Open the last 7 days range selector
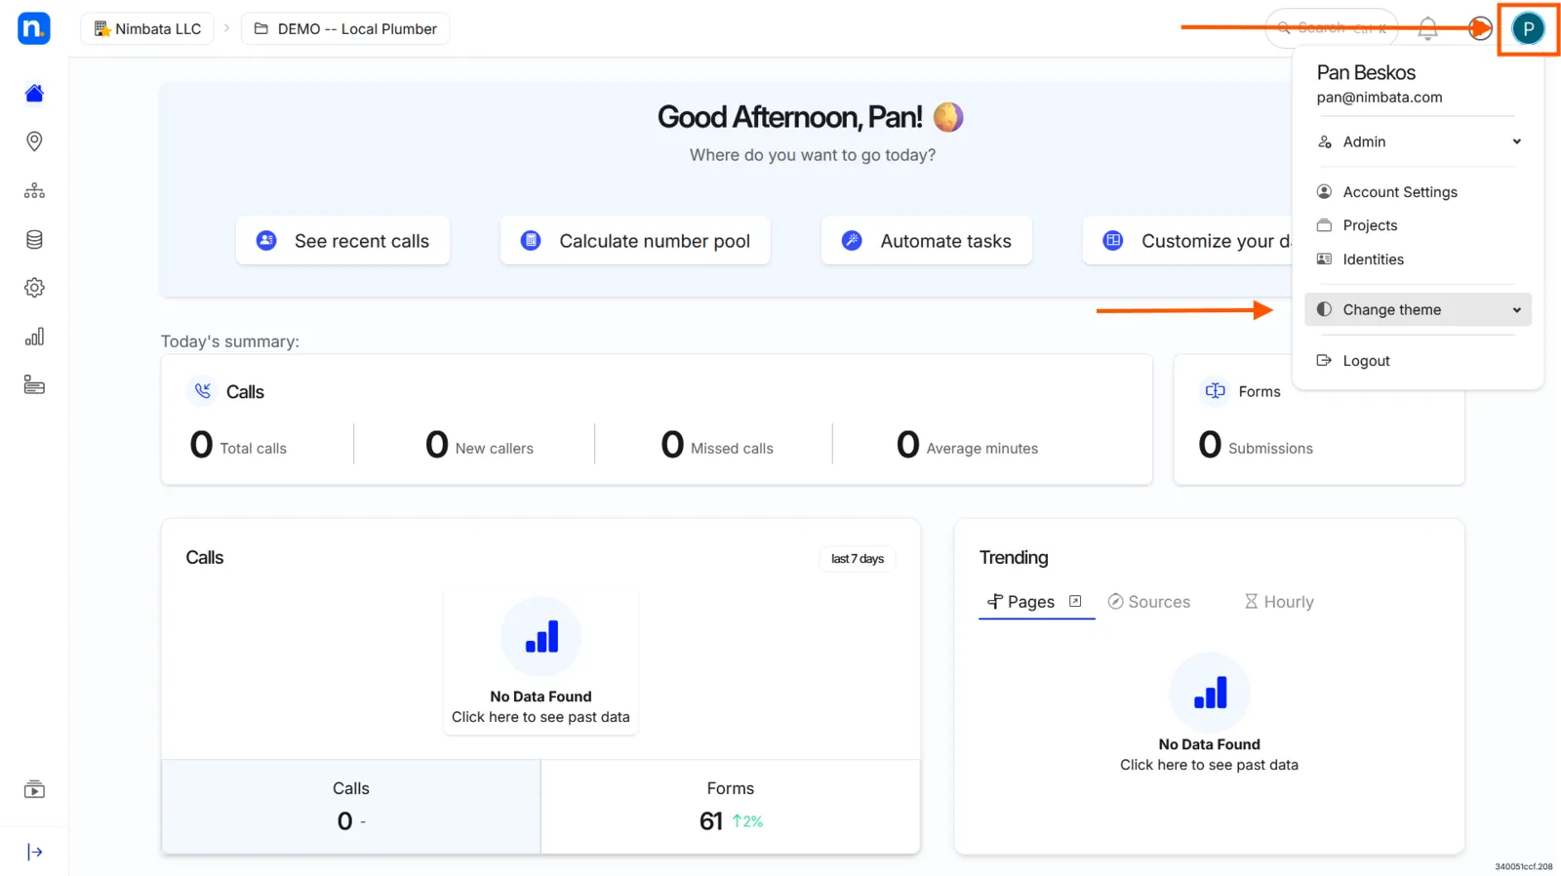The width and height of the screenshot is (1561, 876). (x=858, y=559)
